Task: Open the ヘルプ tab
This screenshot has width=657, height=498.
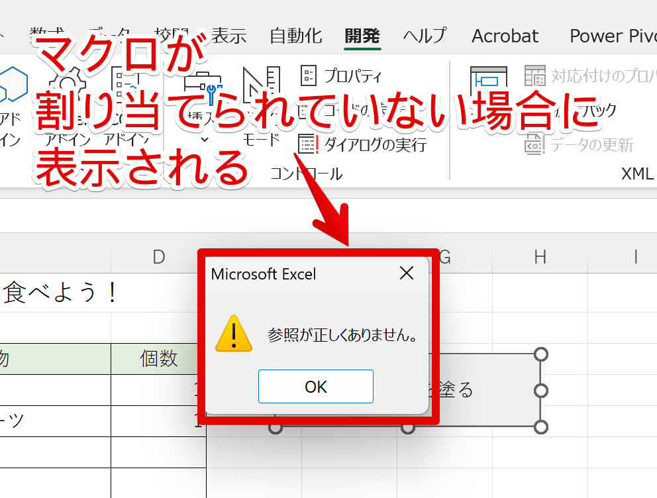Action: (x=425, y=36)
